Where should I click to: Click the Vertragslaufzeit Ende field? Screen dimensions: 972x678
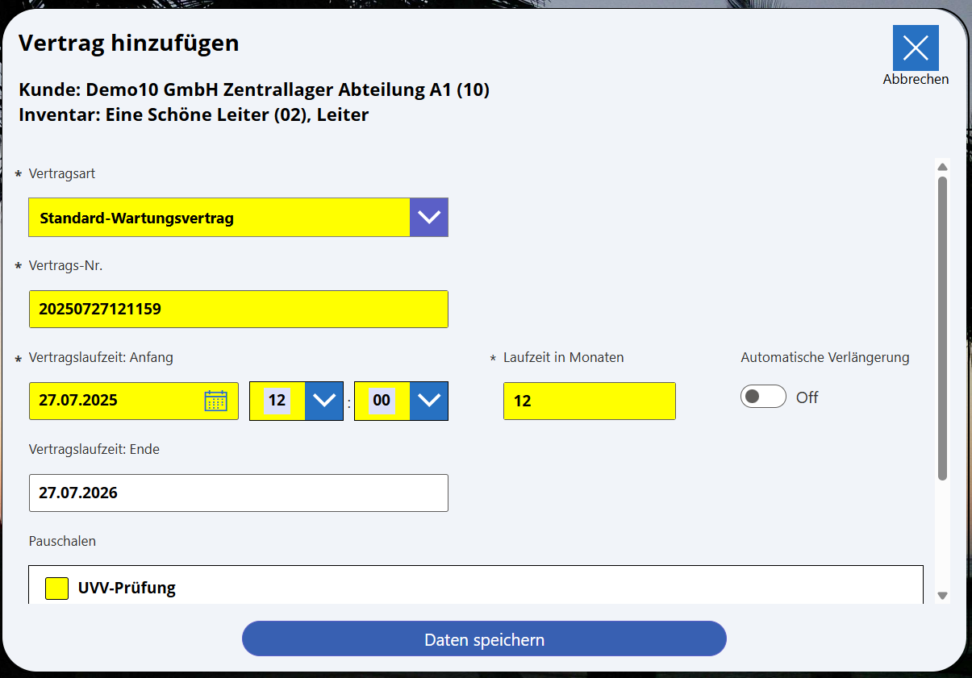pyautogui.click(x=238, y=493)
